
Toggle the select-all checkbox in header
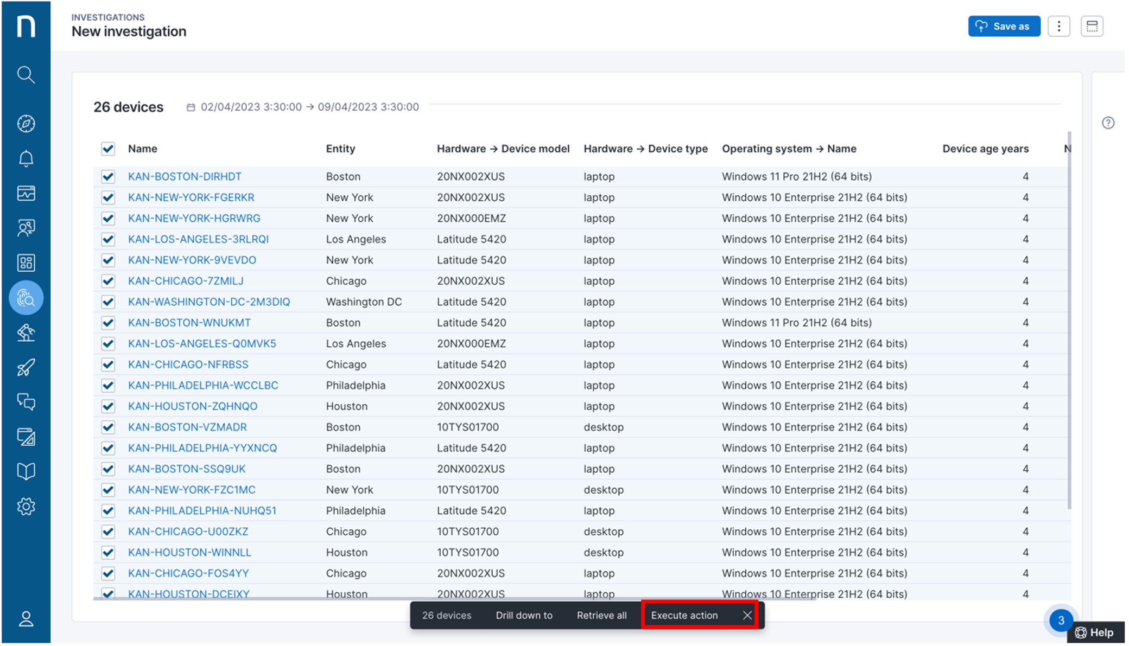108,149
